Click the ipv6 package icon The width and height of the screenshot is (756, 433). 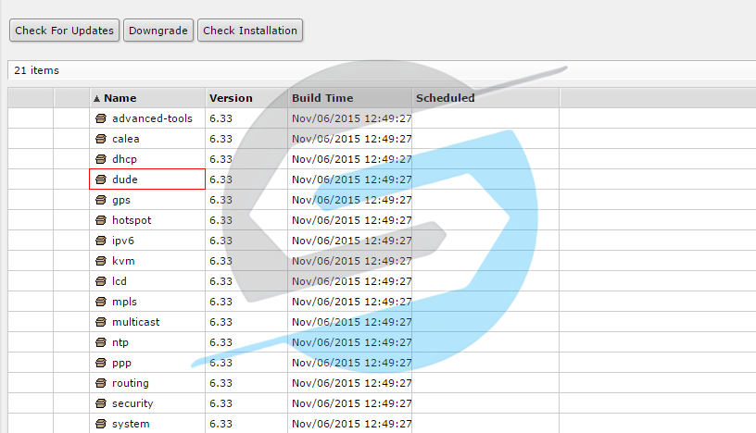[x=101, y=241]
